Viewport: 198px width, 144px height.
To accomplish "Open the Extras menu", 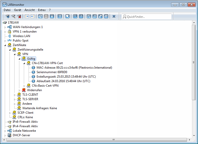I will click(42, 10).
